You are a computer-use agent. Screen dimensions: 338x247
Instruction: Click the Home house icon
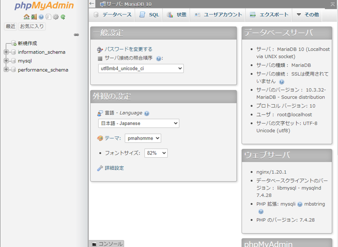pos(26,17)
